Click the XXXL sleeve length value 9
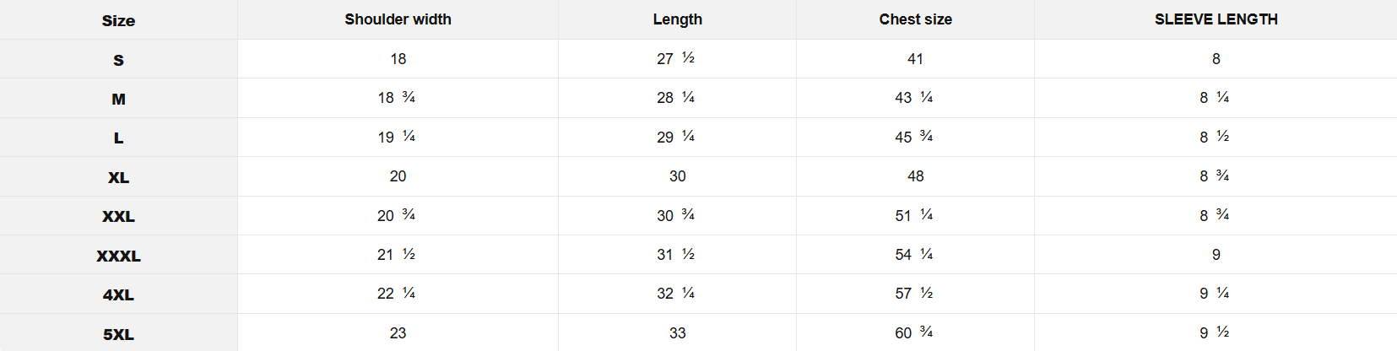This screenshot has height=351, width=1397. 1216,255
